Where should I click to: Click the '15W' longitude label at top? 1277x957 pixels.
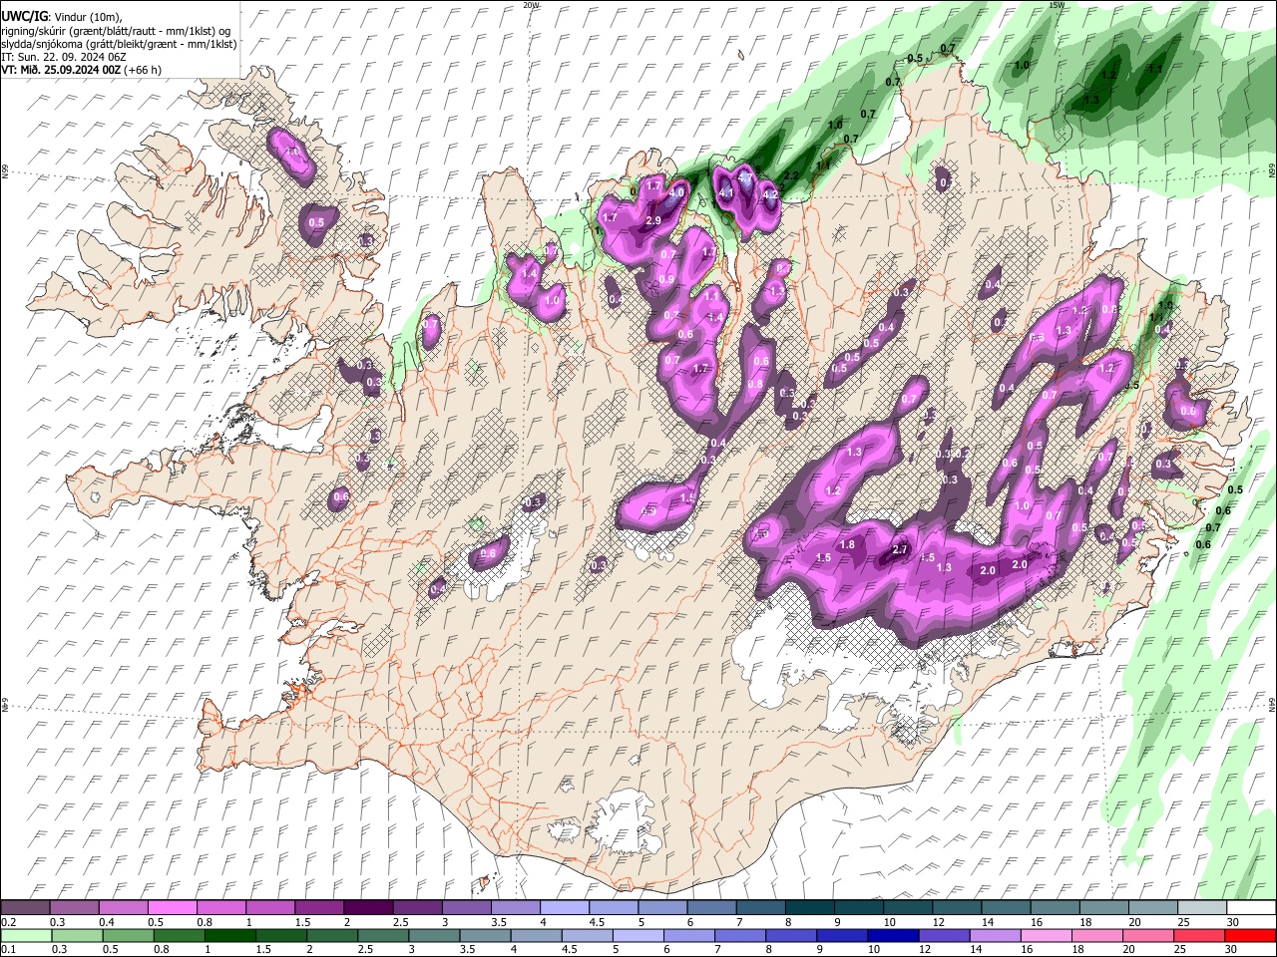point(1057,5)
